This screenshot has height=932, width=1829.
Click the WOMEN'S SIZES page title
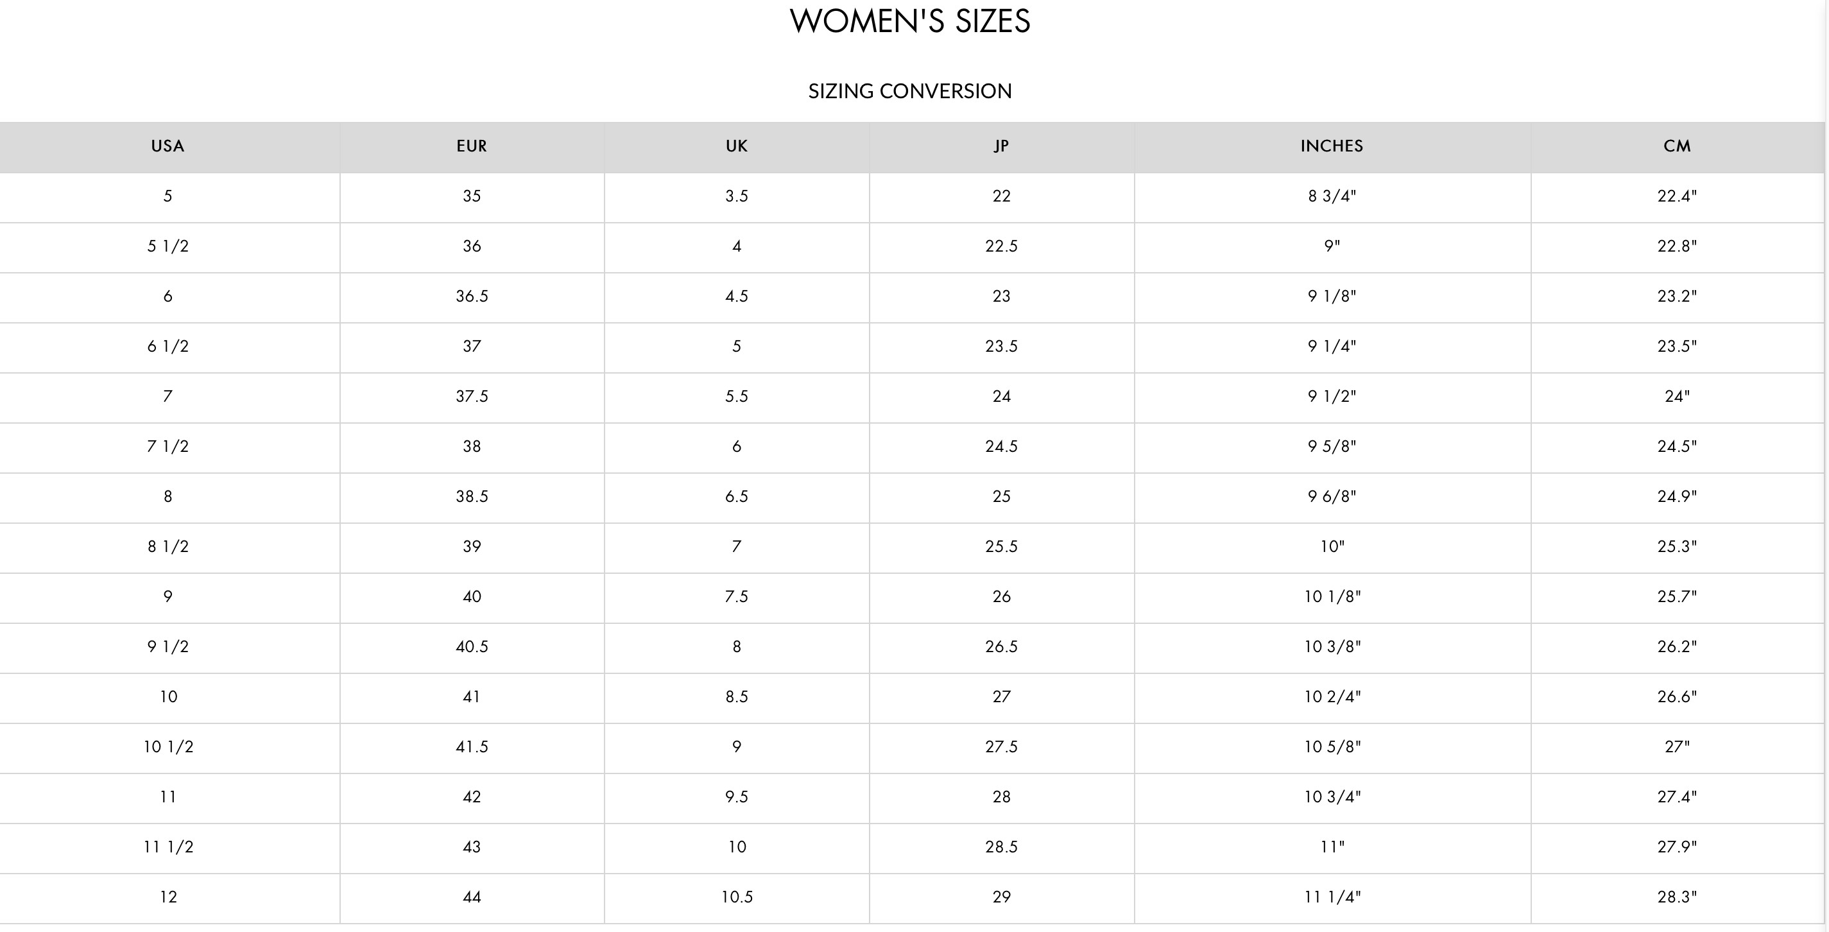[x=909, y=21]
